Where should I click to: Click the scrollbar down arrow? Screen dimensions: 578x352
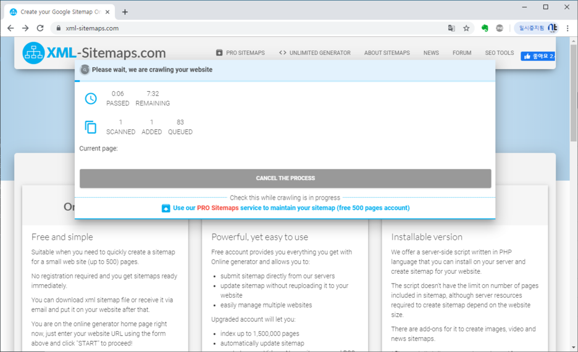pos(573,347)
